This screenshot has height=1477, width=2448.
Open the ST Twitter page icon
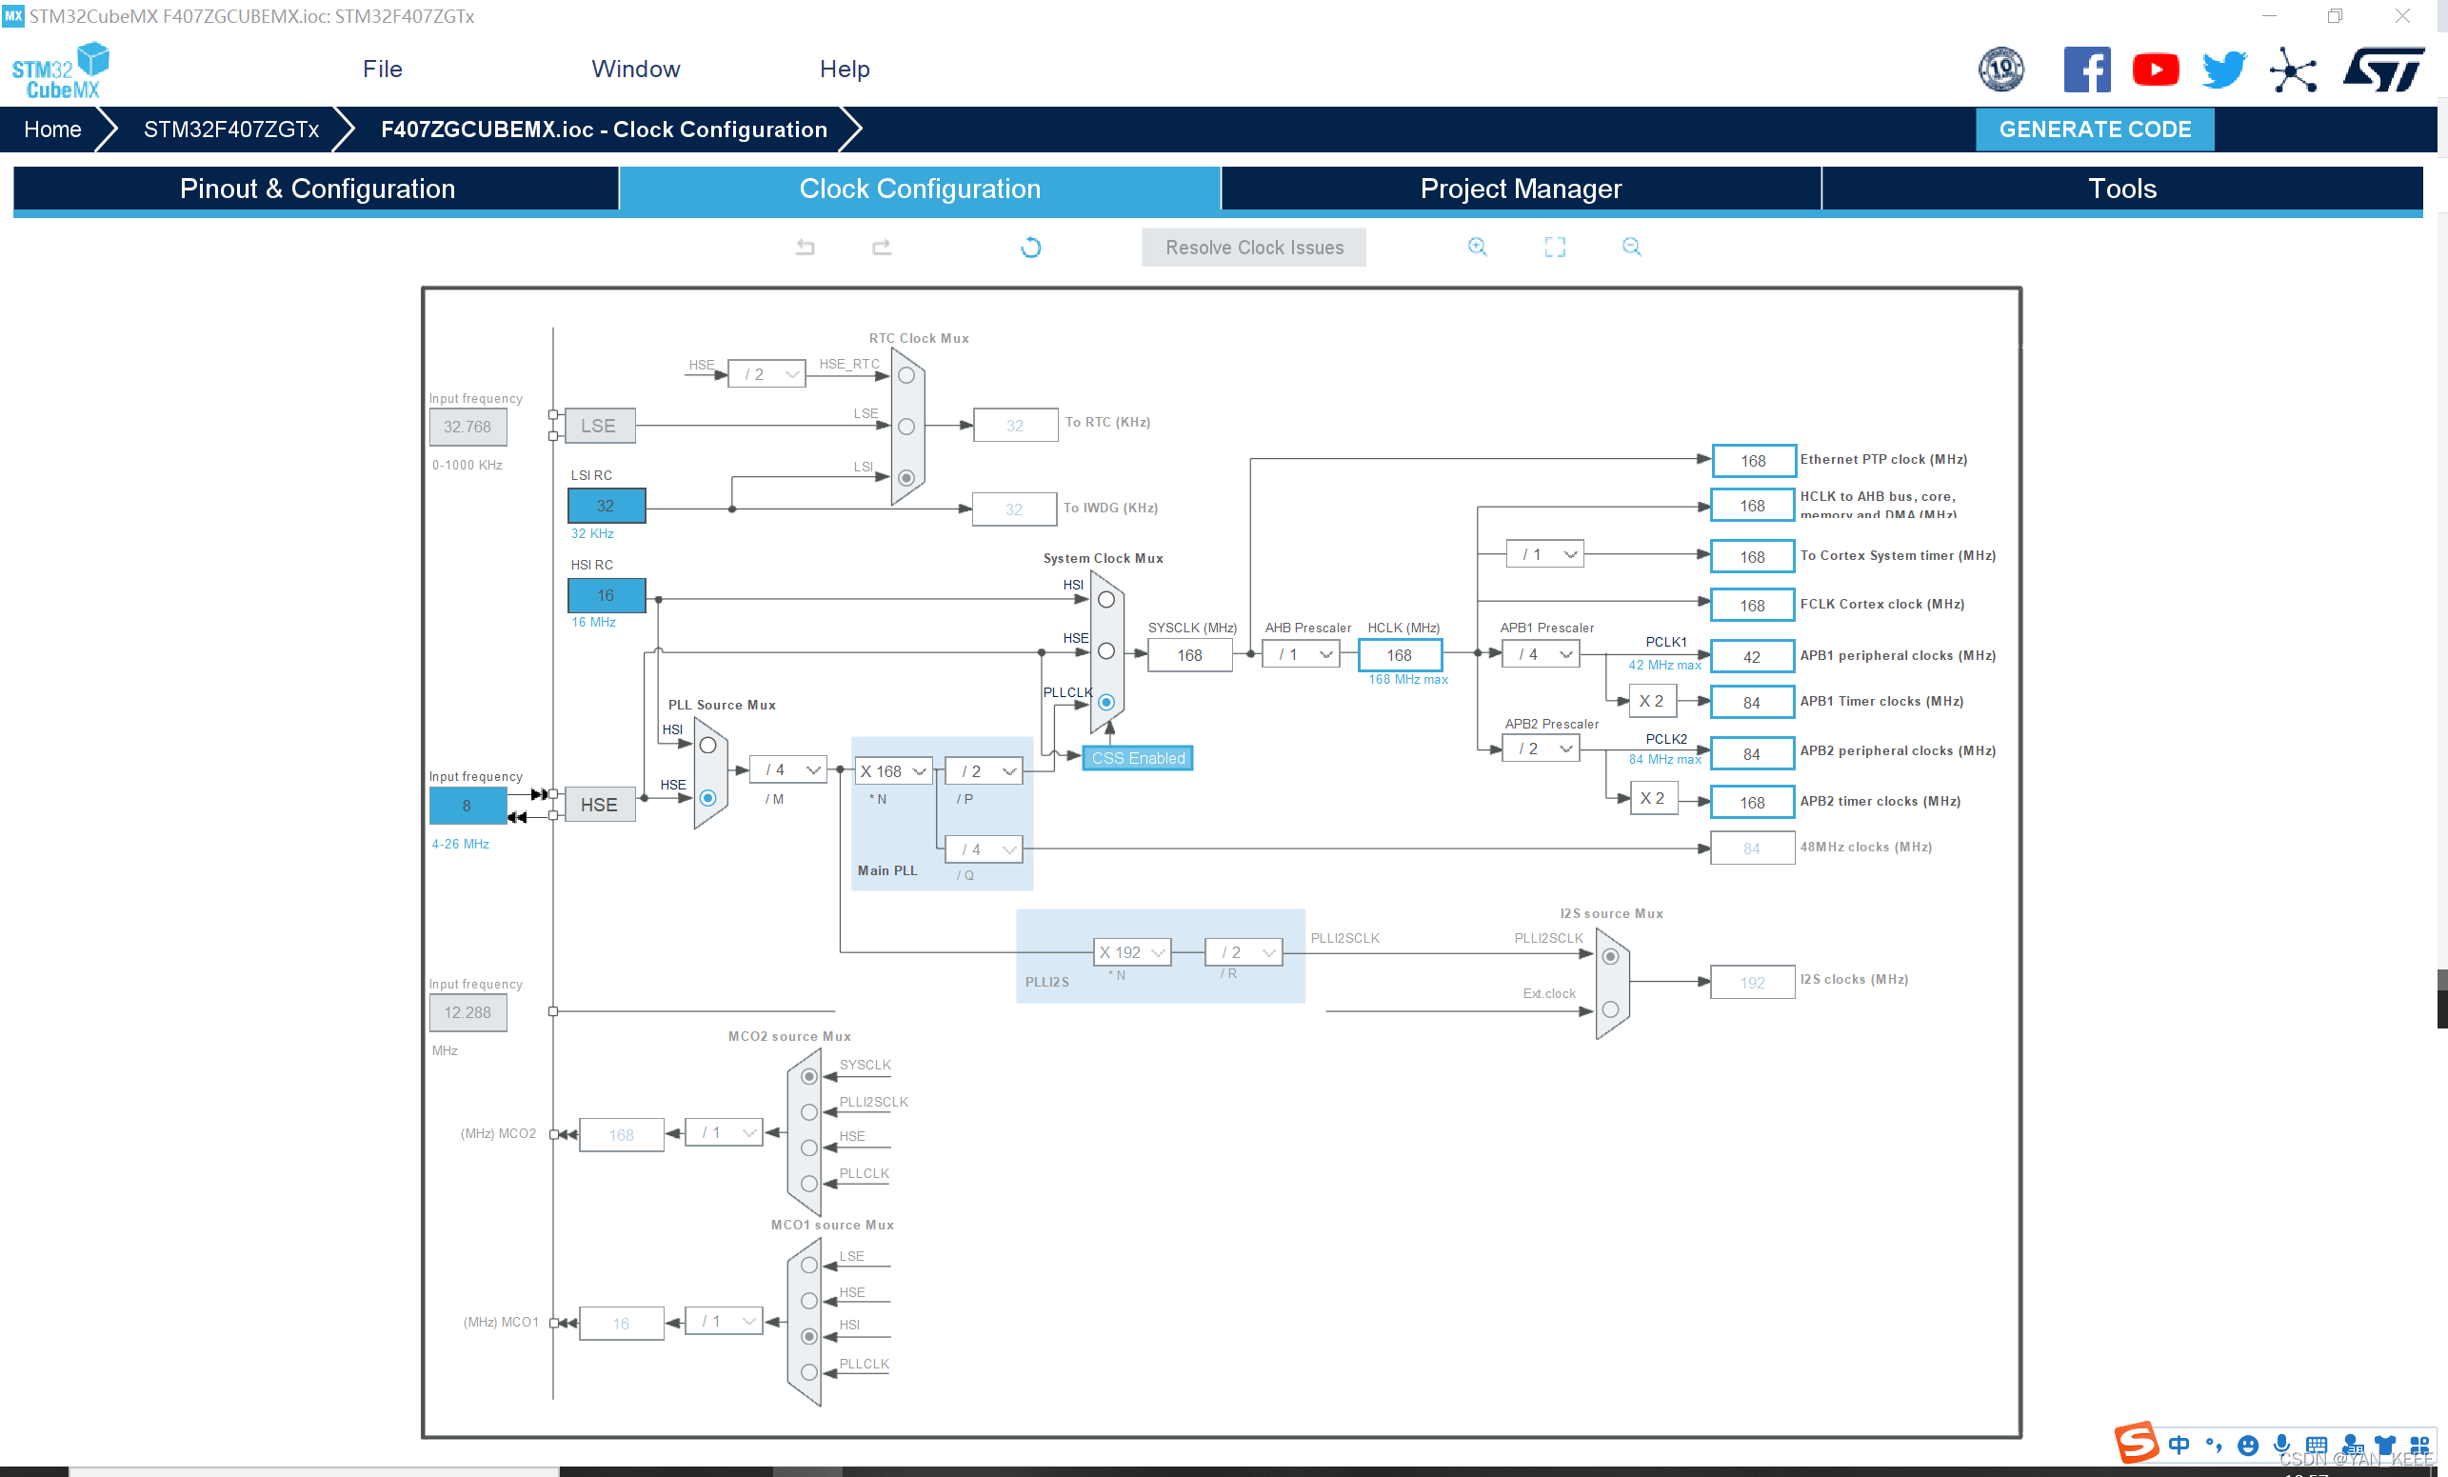click(2223, 70)
